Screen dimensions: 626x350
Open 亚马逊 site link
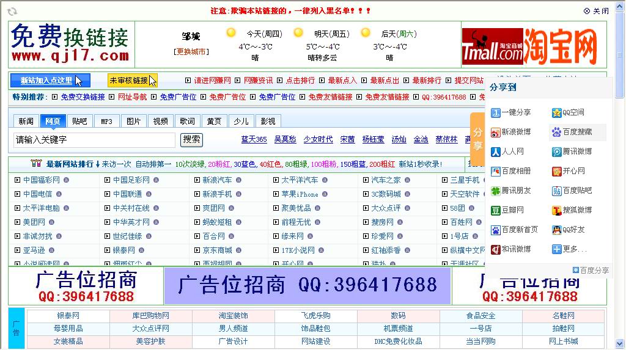tap(34, 250)
